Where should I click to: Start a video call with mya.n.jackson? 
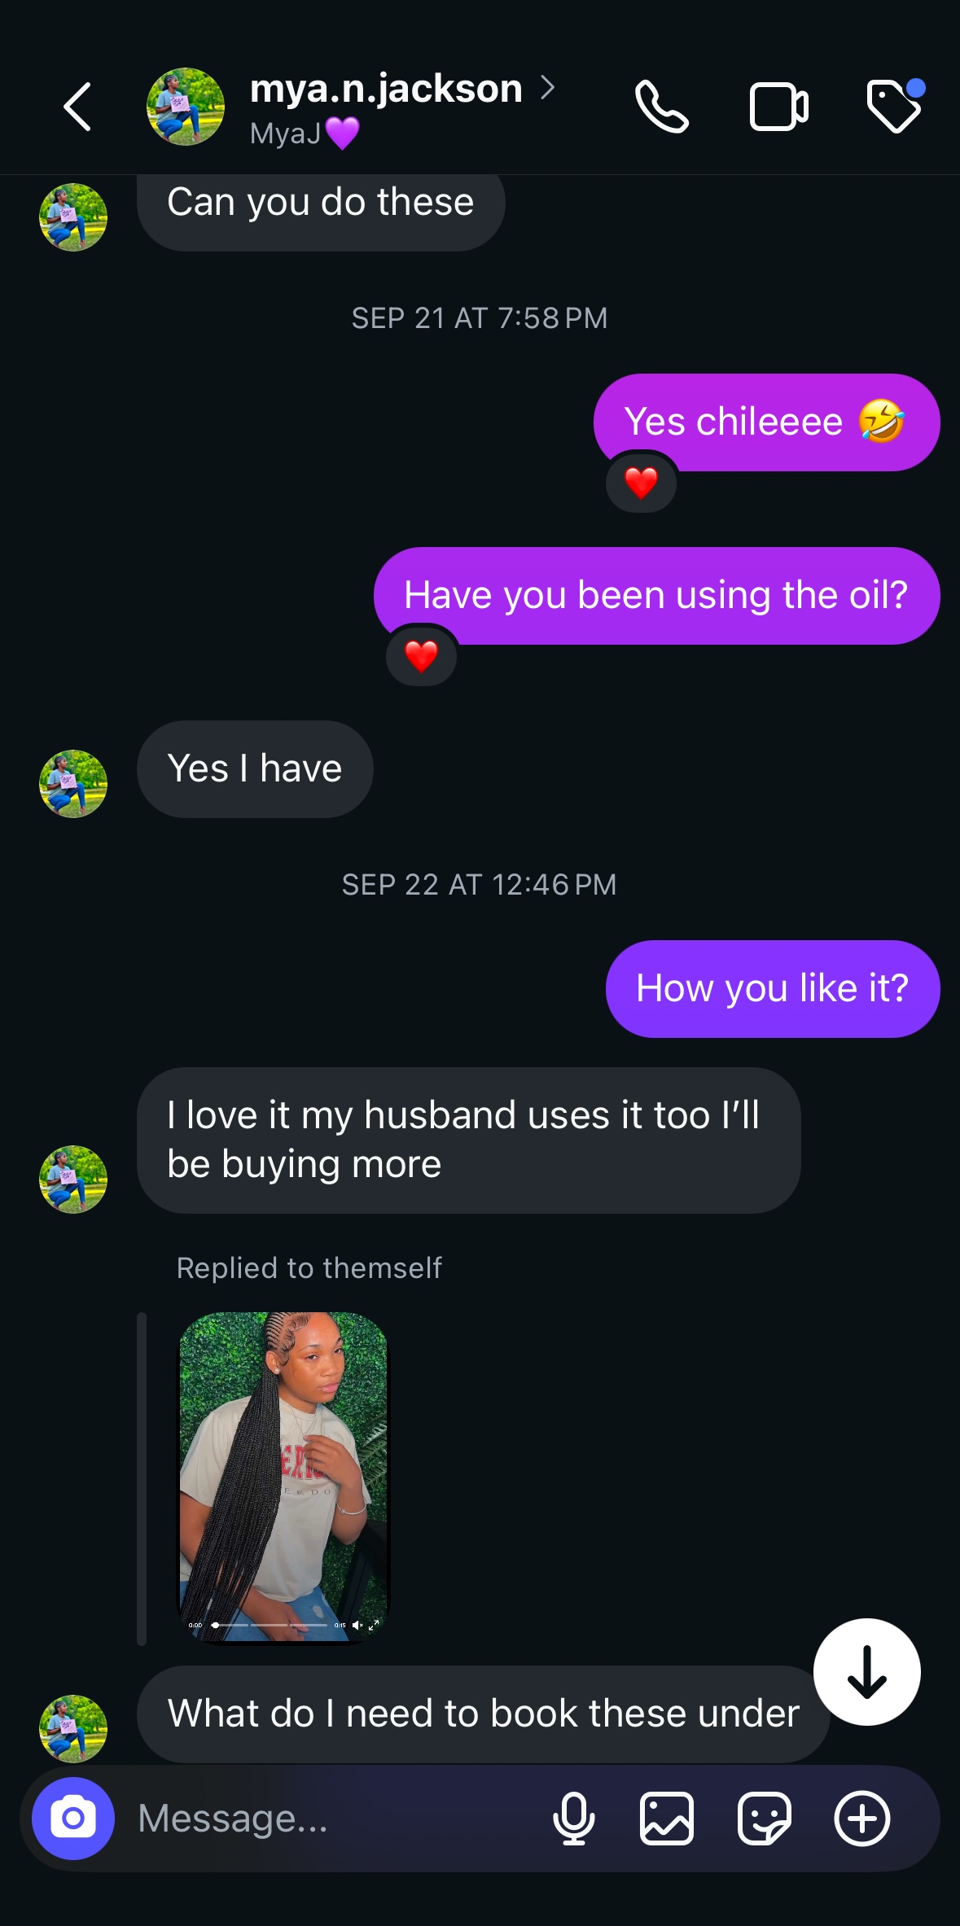coord(778,107)
